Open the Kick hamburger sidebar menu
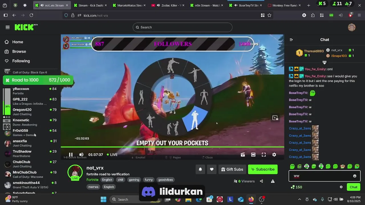Image resolution: width=365 pixels, height=205 pixels. click(8, 27)
